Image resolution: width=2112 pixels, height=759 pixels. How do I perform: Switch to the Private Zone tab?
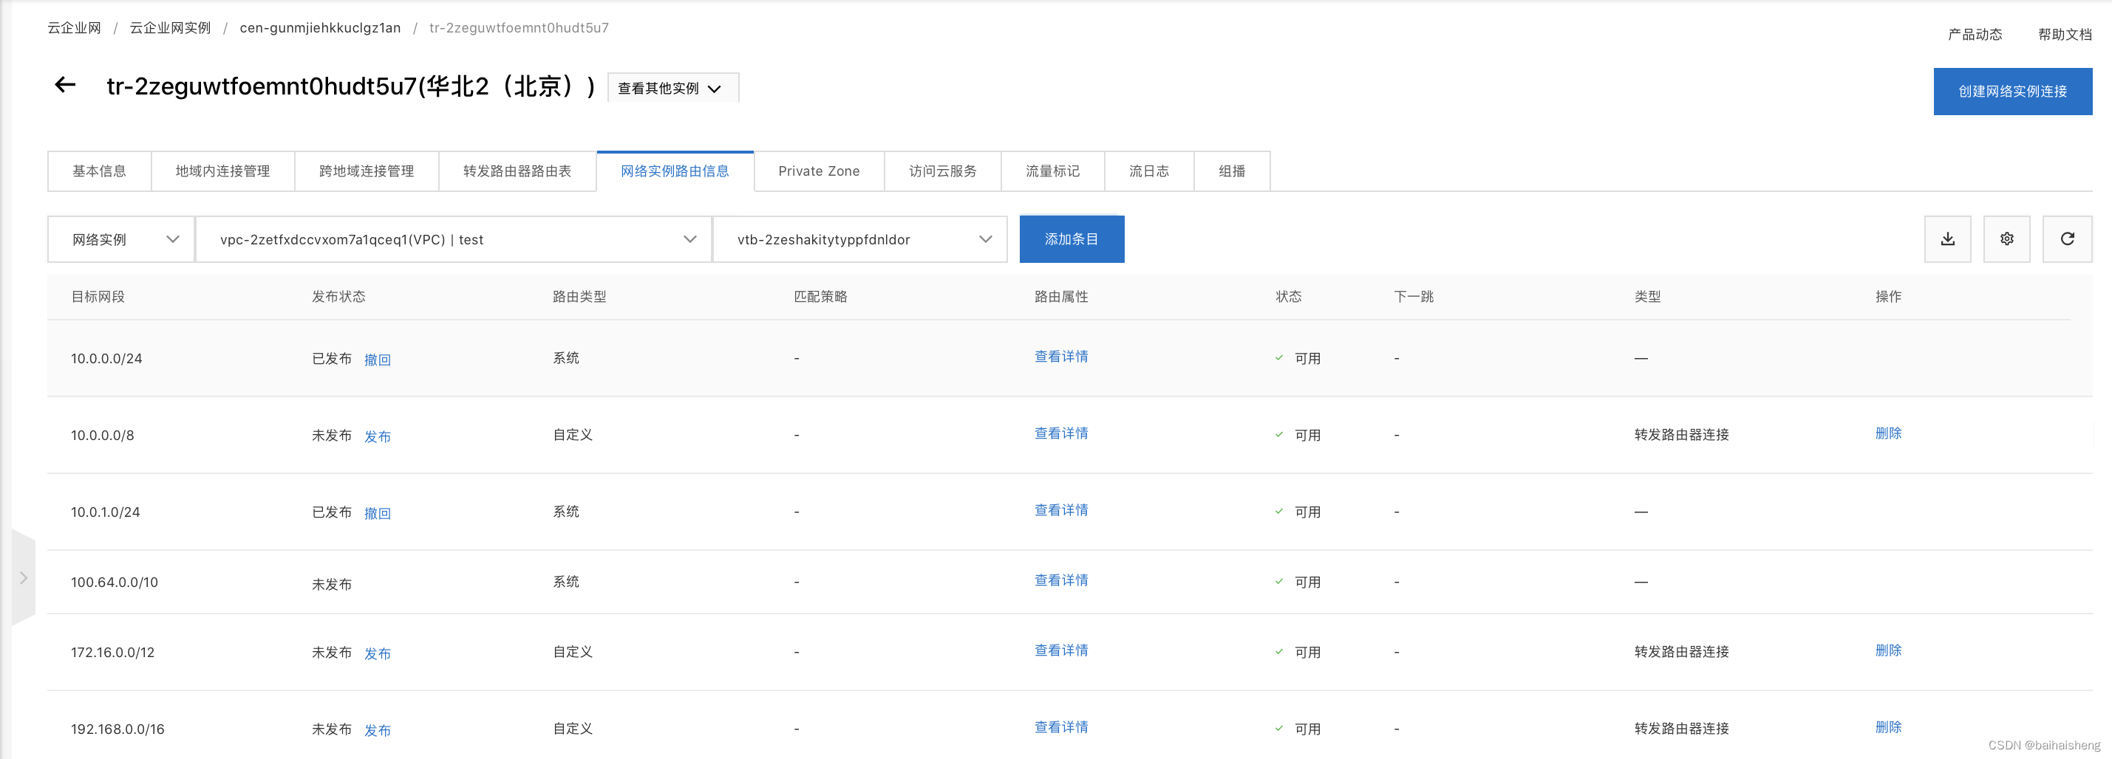(819, 171)
